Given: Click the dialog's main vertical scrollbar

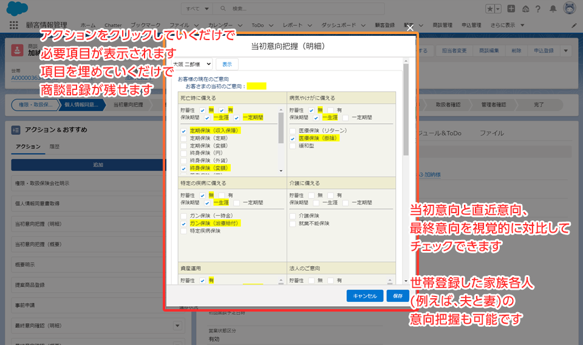Looking at the screenshot, I should pyautogui.click(x=406, y=121).
